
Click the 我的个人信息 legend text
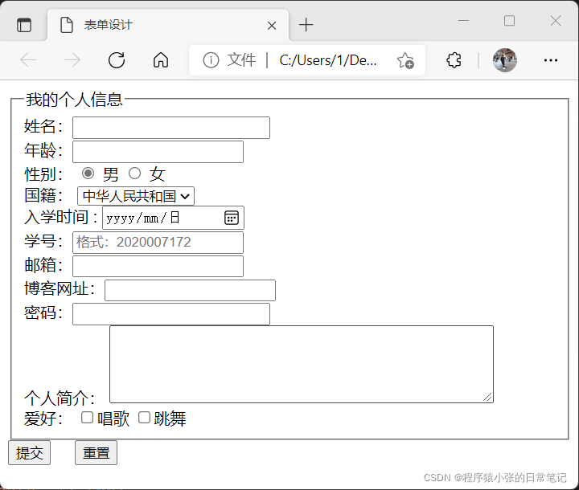tap(74, 100)
